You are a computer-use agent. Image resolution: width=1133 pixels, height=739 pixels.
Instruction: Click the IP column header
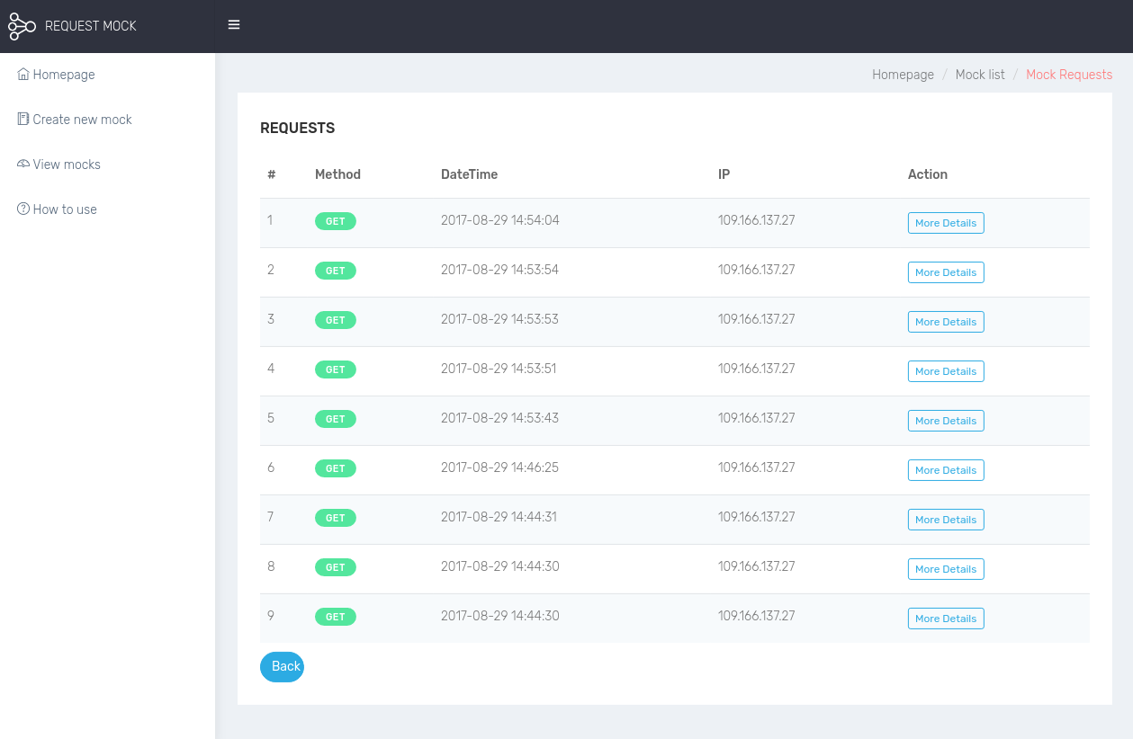pos(724,174)
